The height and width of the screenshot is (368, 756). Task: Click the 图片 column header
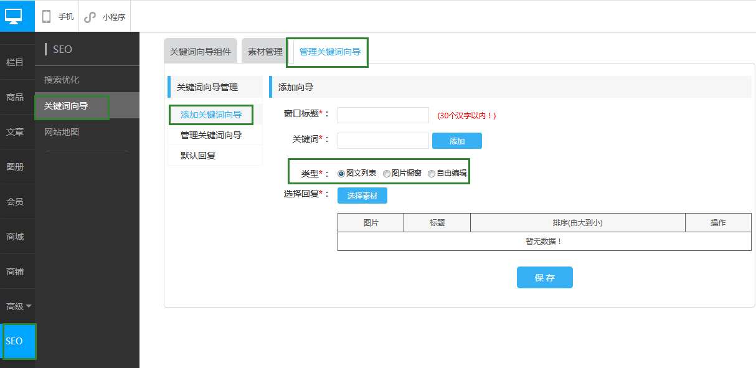pyautogui.click(x=371, y=223)
